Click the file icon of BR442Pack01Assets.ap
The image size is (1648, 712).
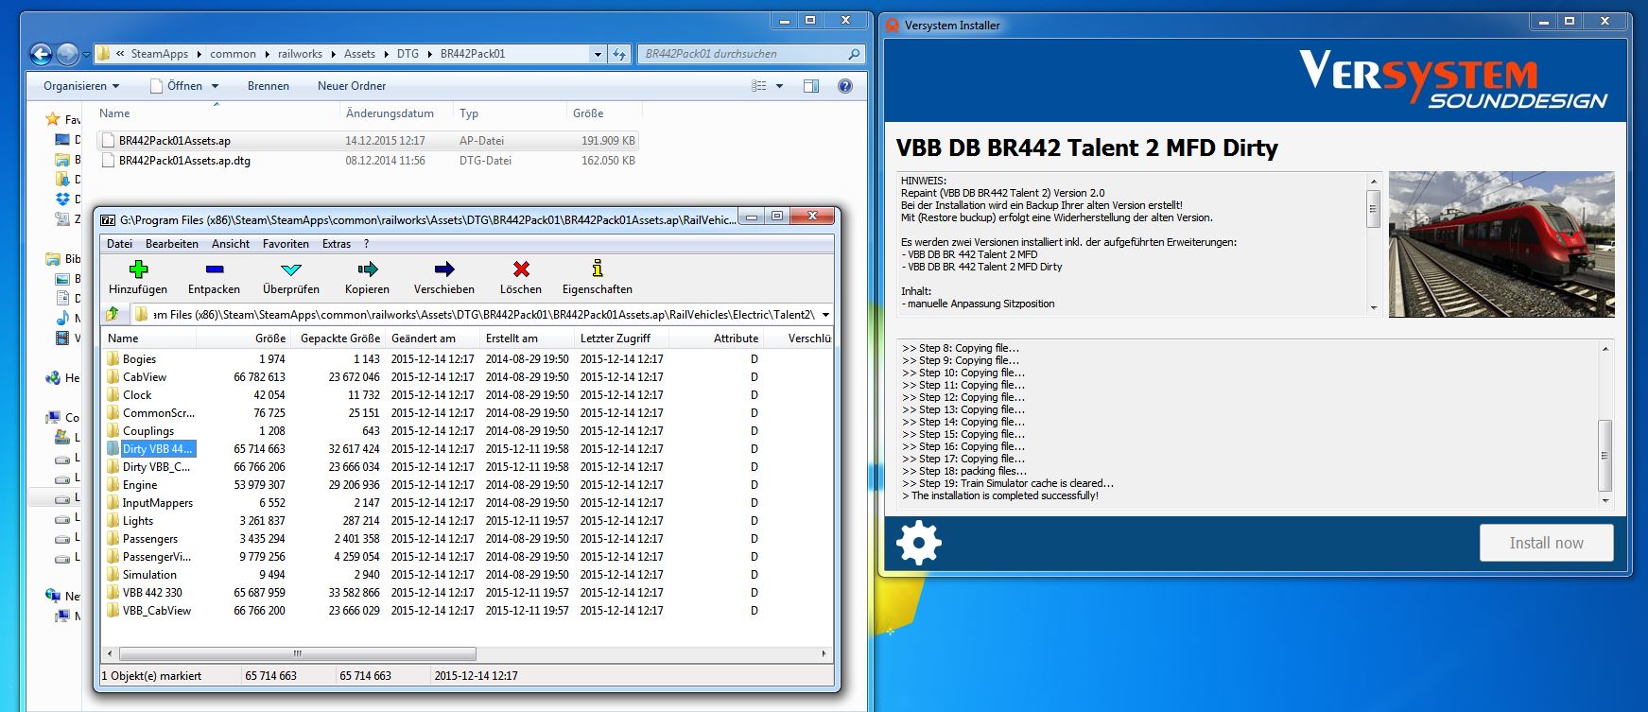[x=108, y=141]
